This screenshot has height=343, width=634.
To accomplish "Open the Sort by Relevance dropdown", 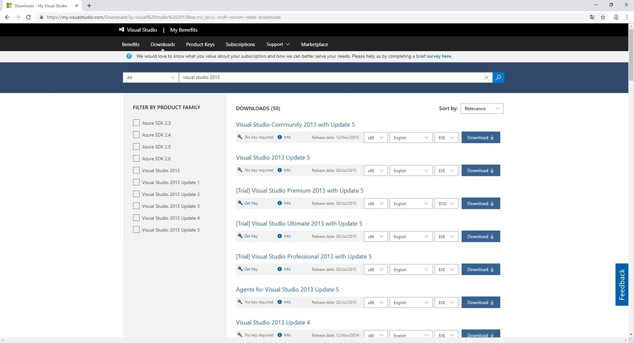I will point(482,108).
